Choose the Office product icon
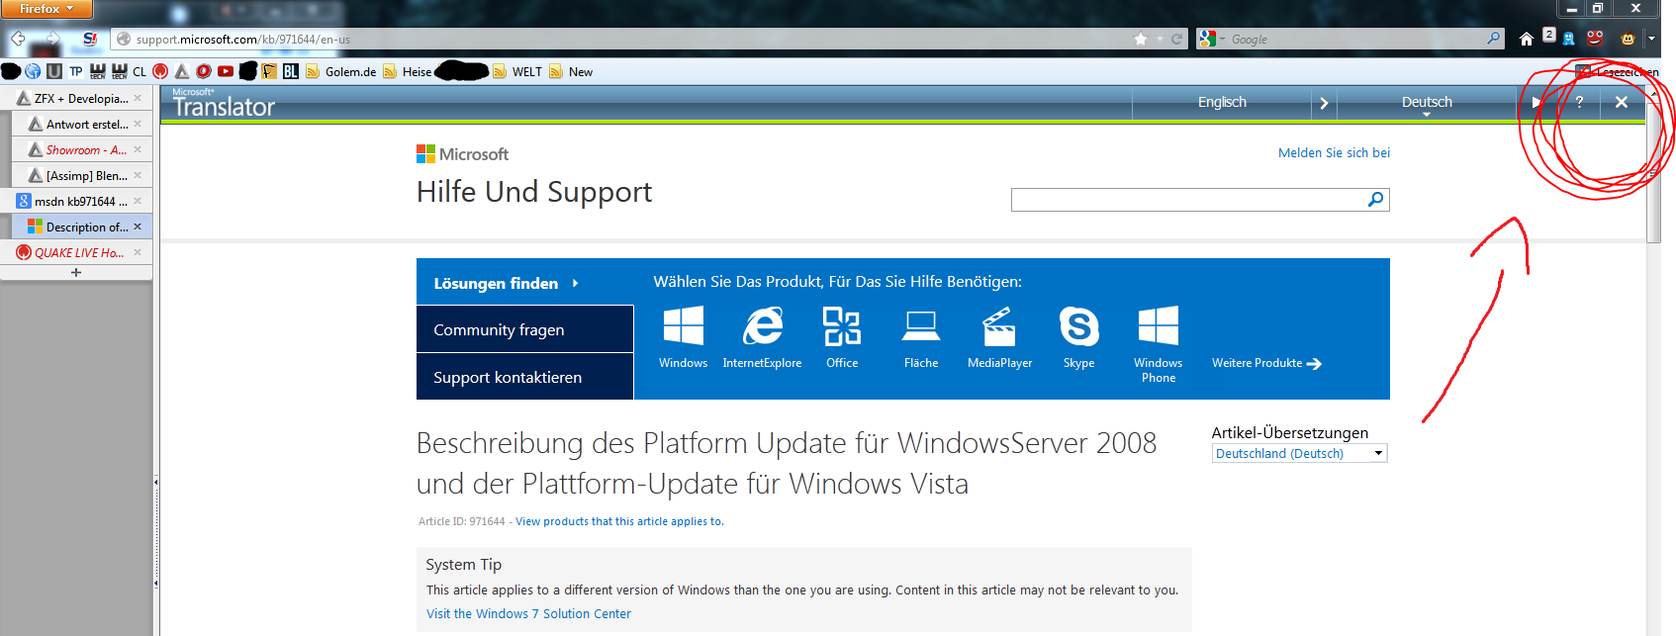Image resolution: width=1676 pixels, height=636 pixels. [x=842, y=337]
